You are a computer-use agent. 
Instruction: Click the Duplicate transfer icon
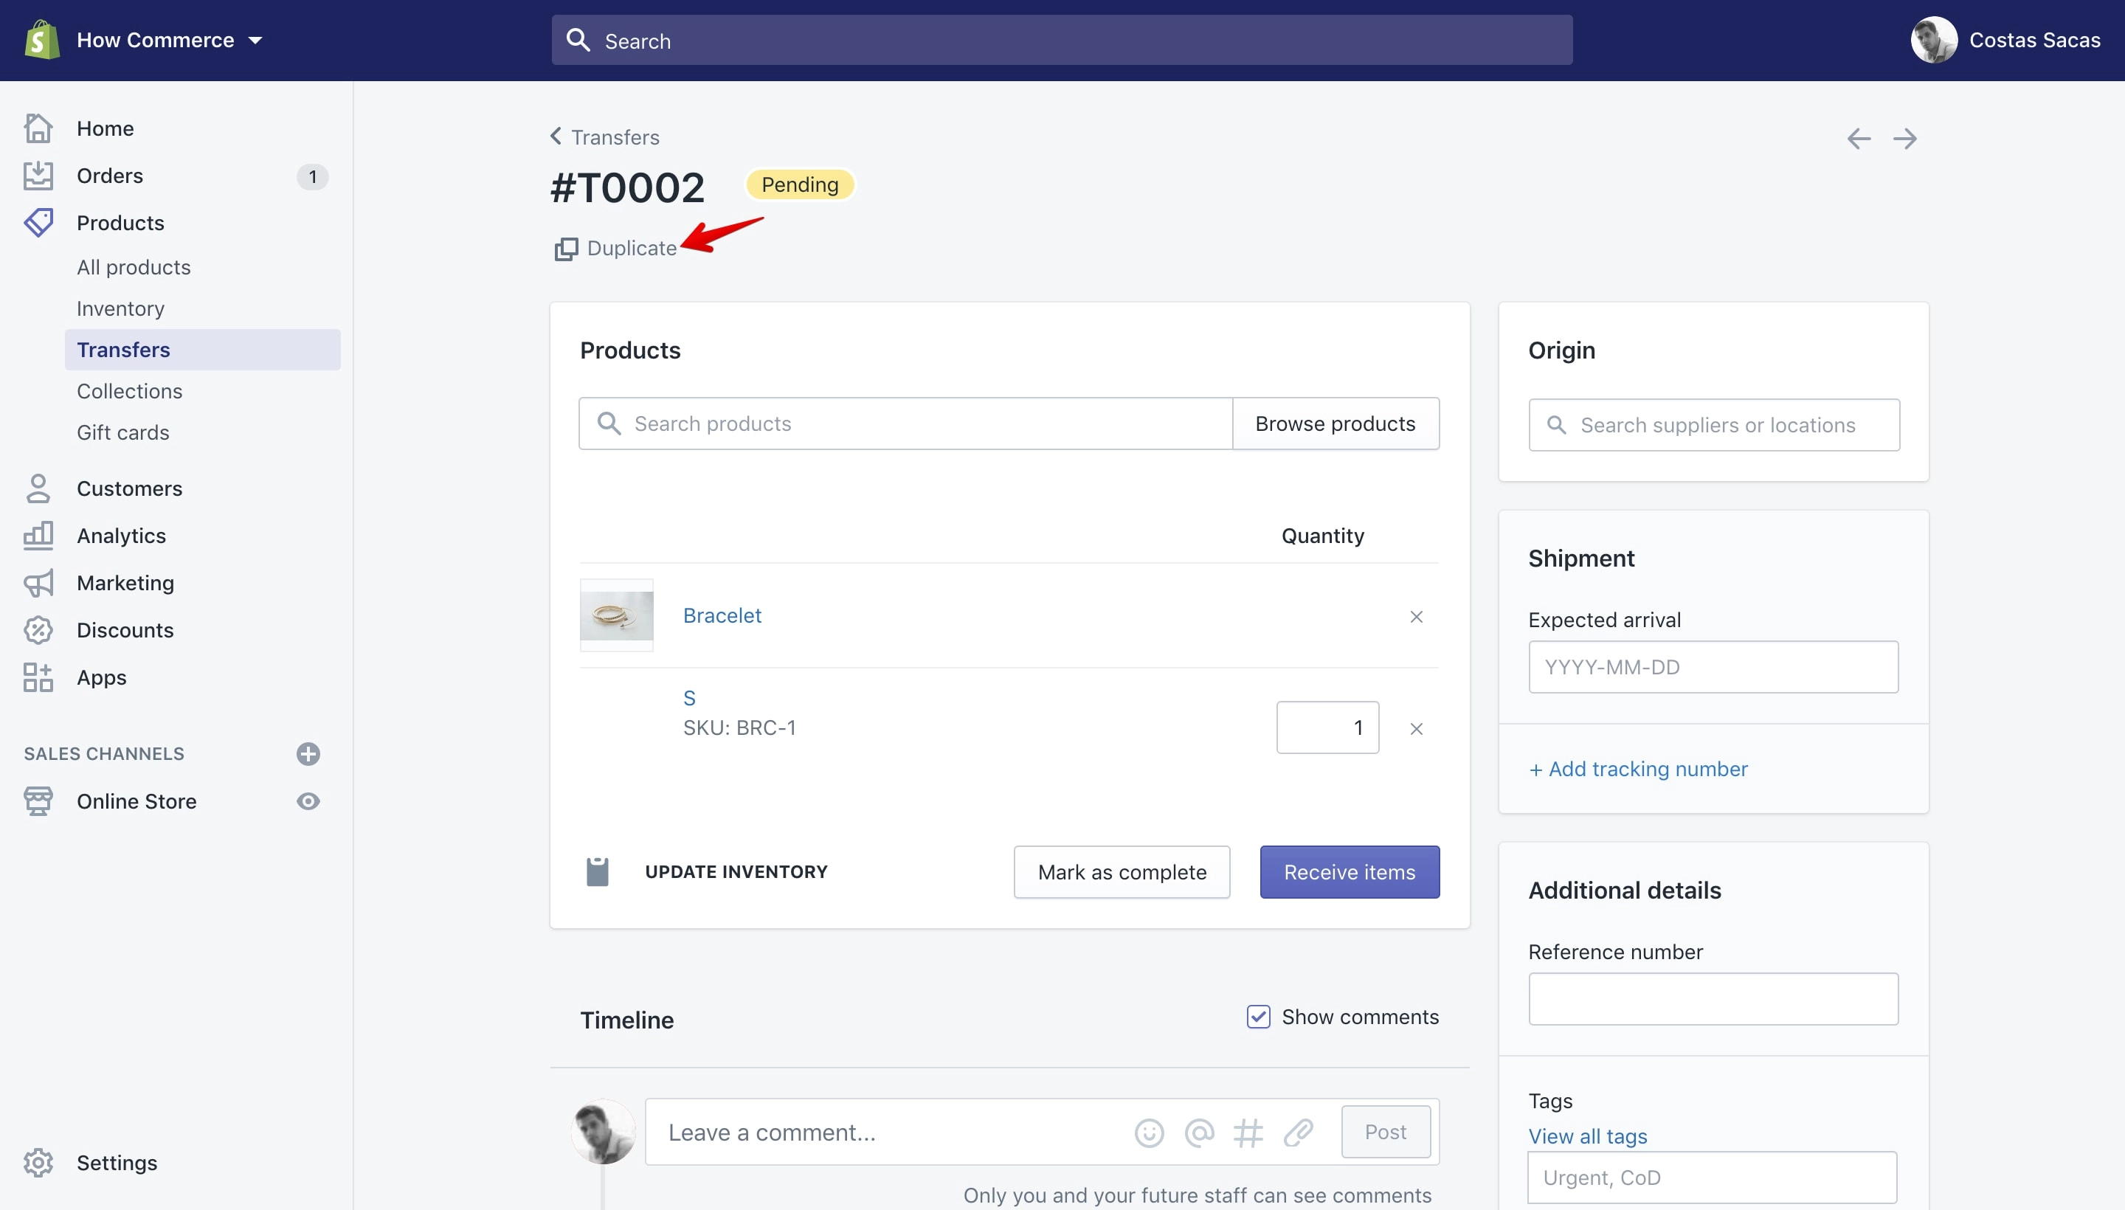(566, 249)
